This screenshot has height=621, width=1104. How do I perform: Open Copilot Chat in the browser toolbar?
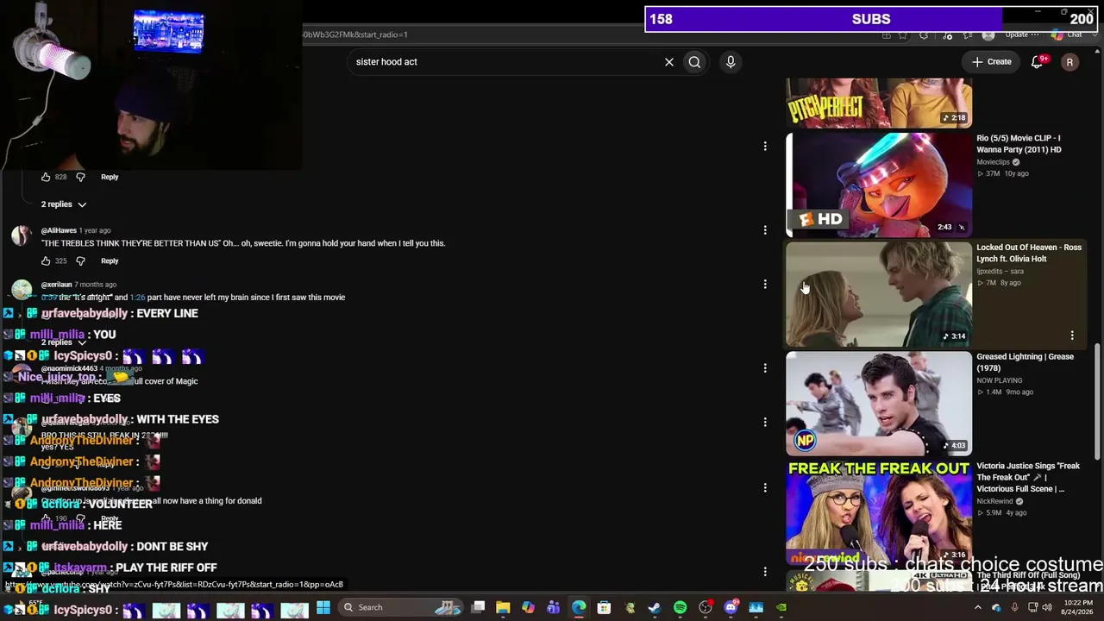pos(1068,34)
